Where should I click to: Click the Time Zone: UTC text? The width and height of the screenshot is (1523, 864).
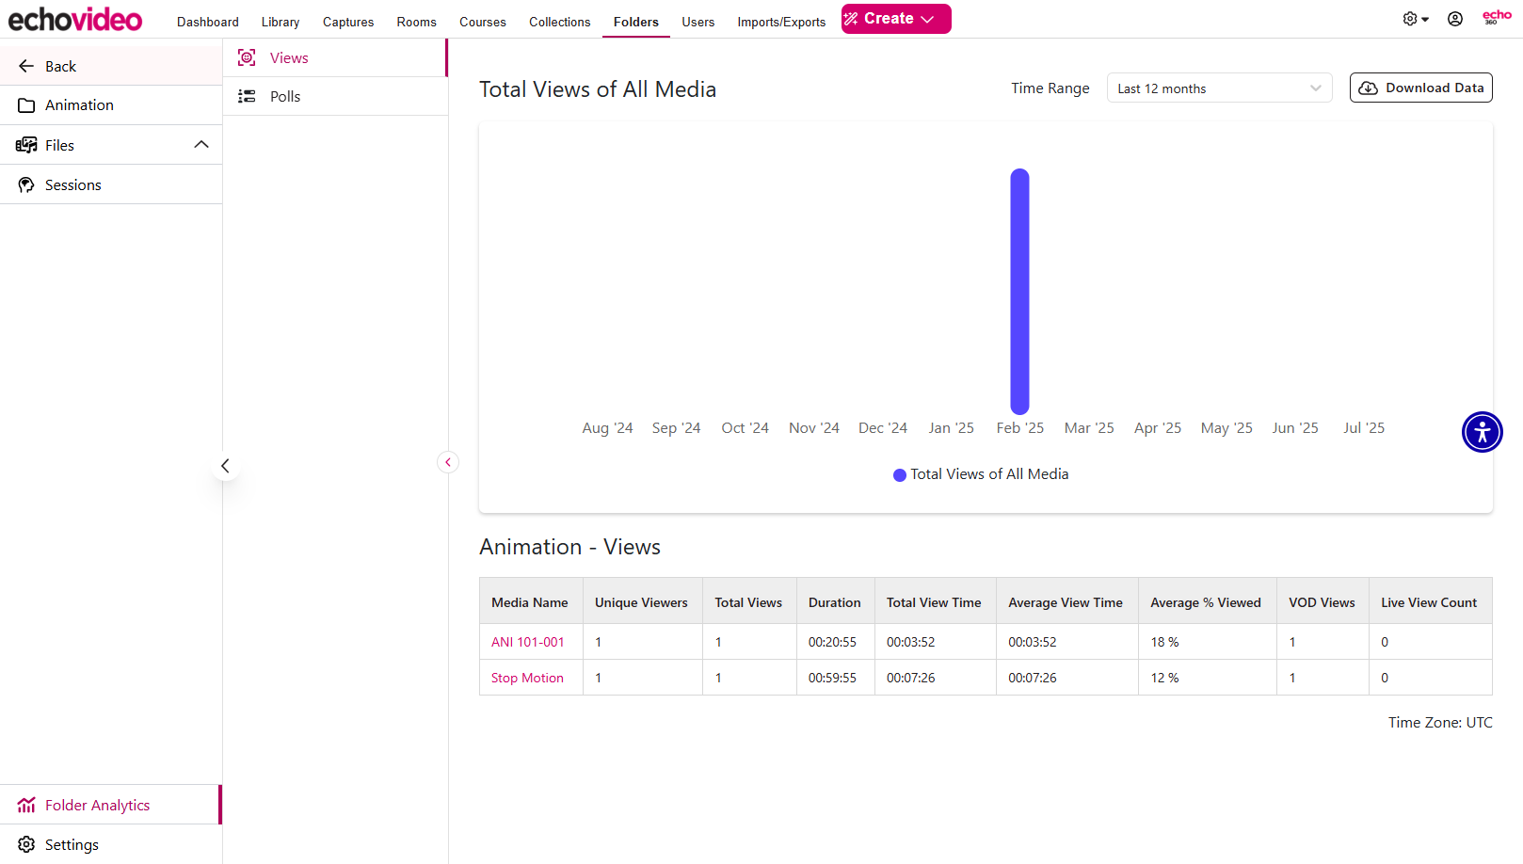(1440, 722)
